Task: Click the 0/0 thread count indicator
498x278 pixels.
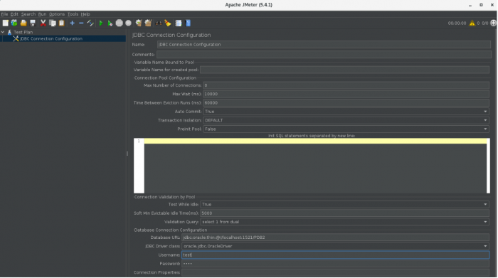Action: (x=484, y=23)
